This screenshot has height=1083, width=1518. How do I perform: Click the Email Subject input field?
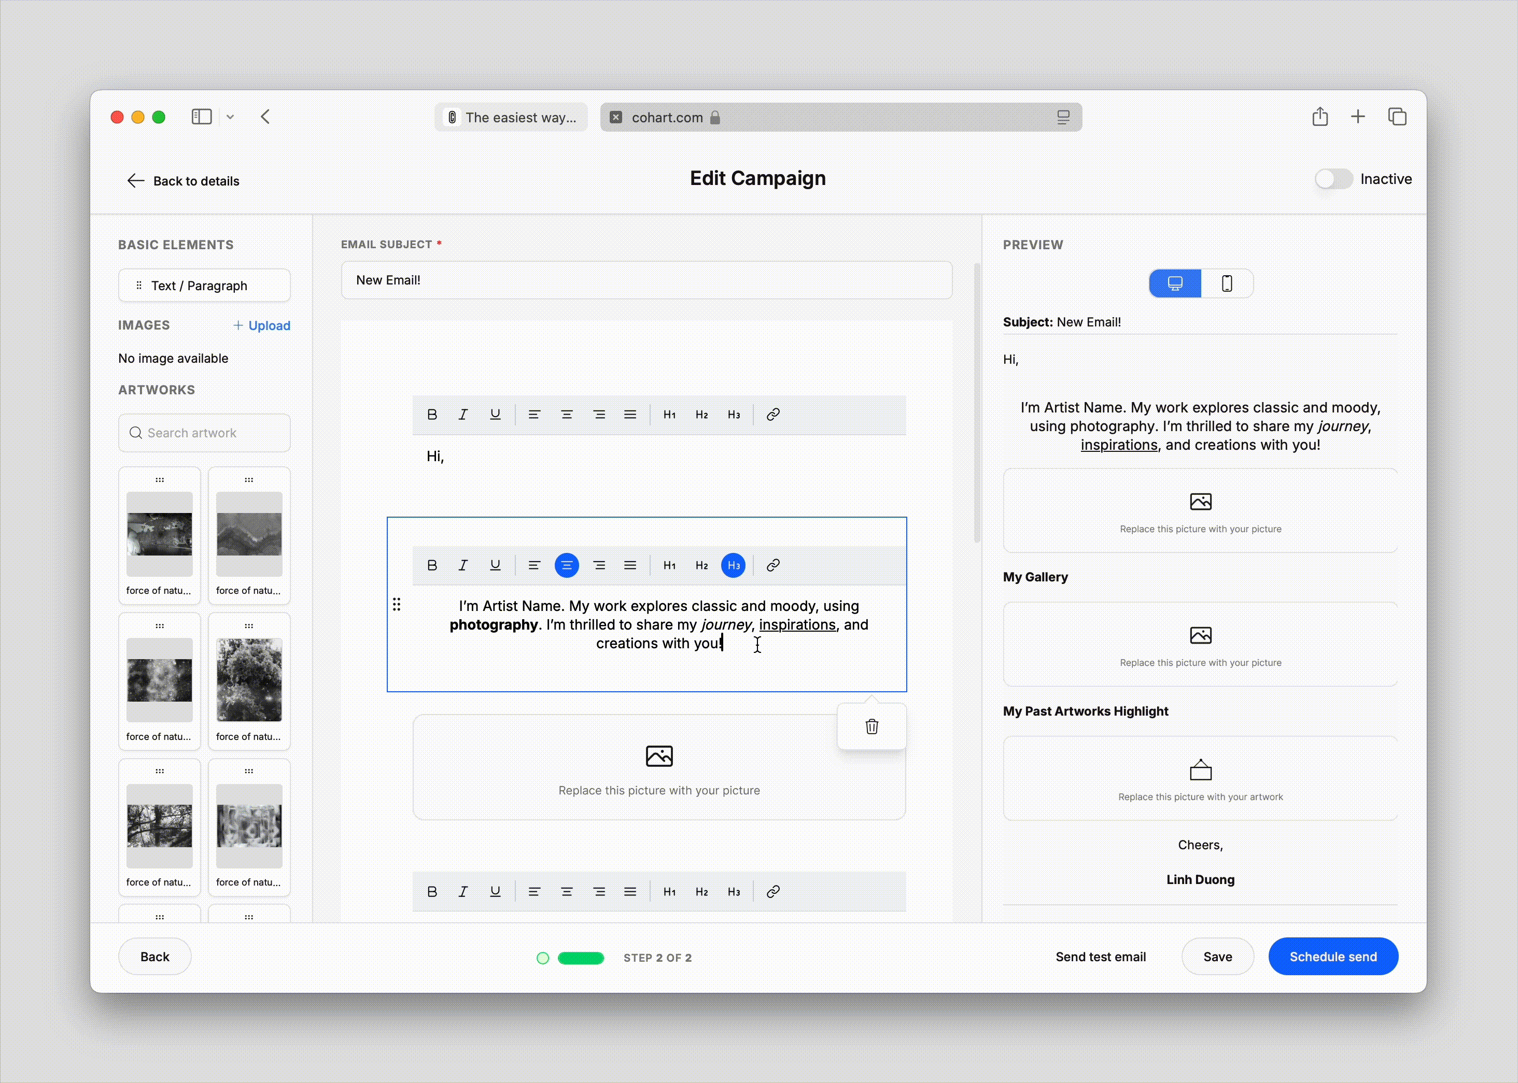(646, 280)
